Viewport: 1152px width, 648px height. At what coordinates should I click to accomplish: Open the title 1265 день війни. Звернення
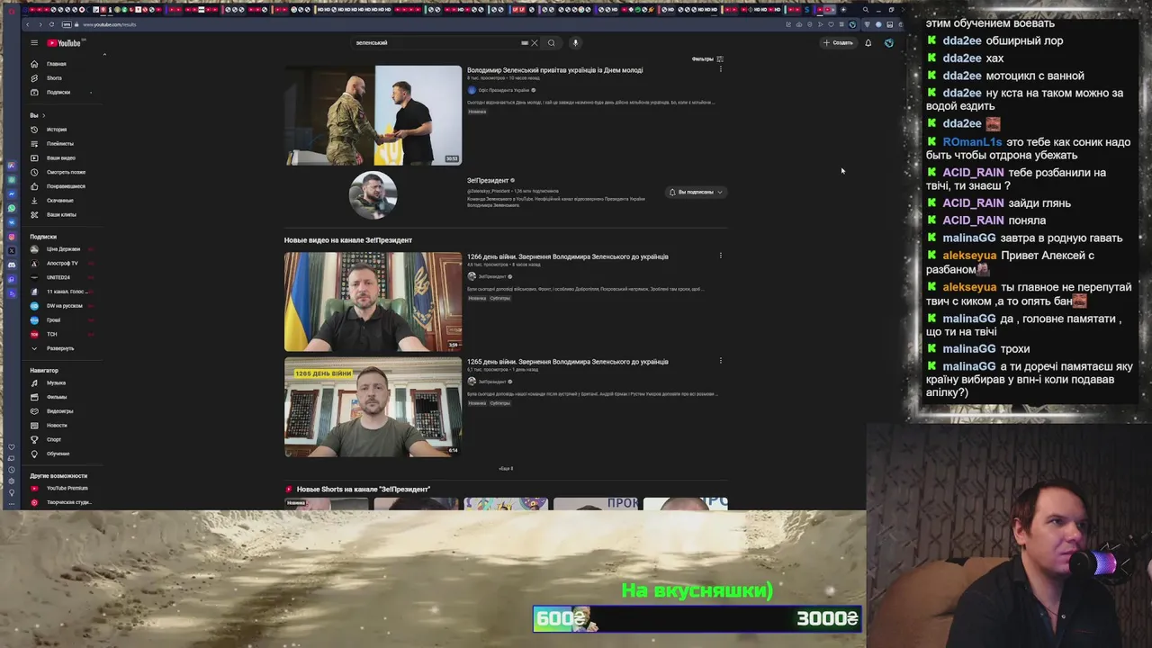click(567, 362)
